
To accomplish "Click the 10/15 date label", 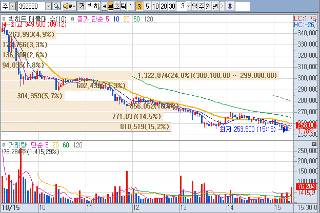I will [x=11, y=208].
